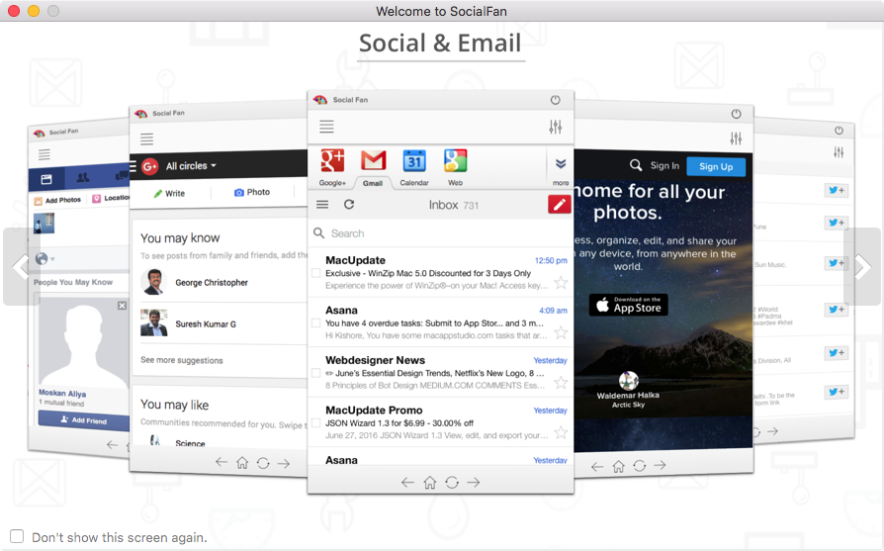The width and height of the screenshot is (884, 551).
Task: Select the MacUpdate Promo email checkbox
Action: [x=315, y=423]
